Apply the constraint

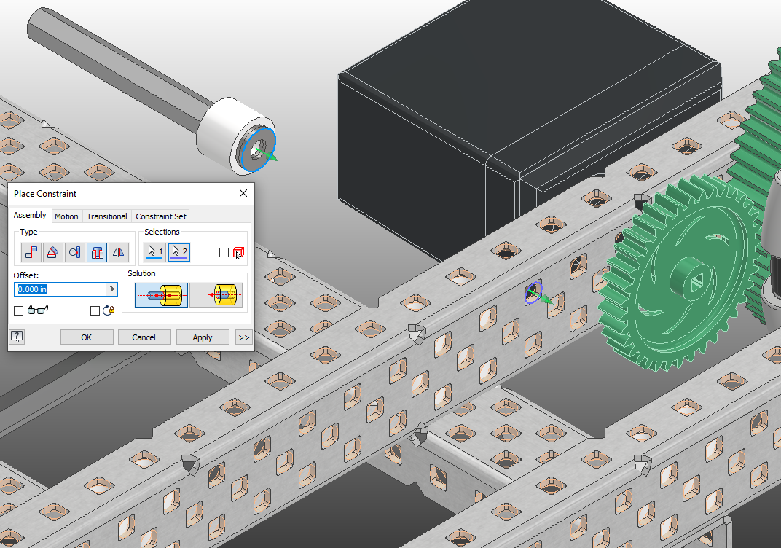click(x=203, y=337)
